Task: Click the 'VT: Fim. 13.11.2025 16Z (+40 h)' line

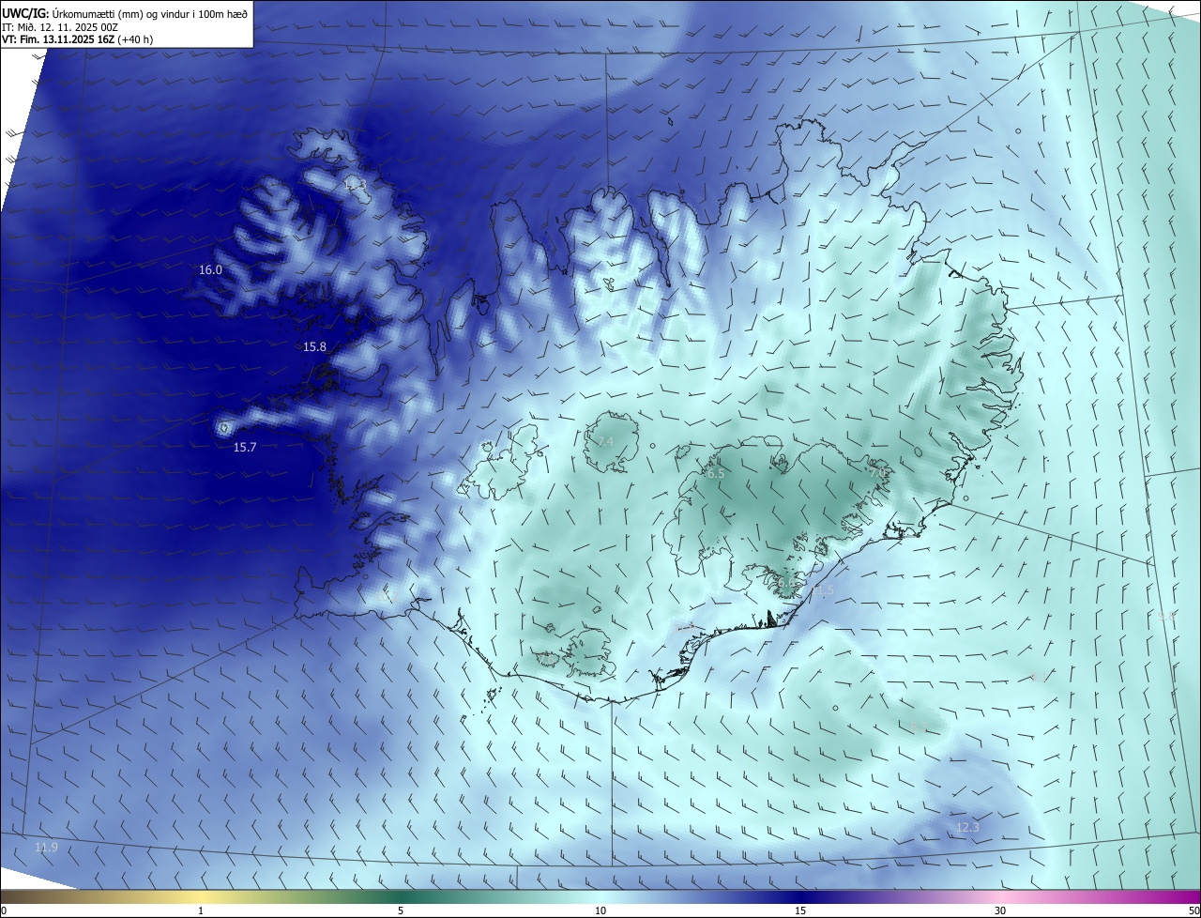Action: (x=78, y=39)
